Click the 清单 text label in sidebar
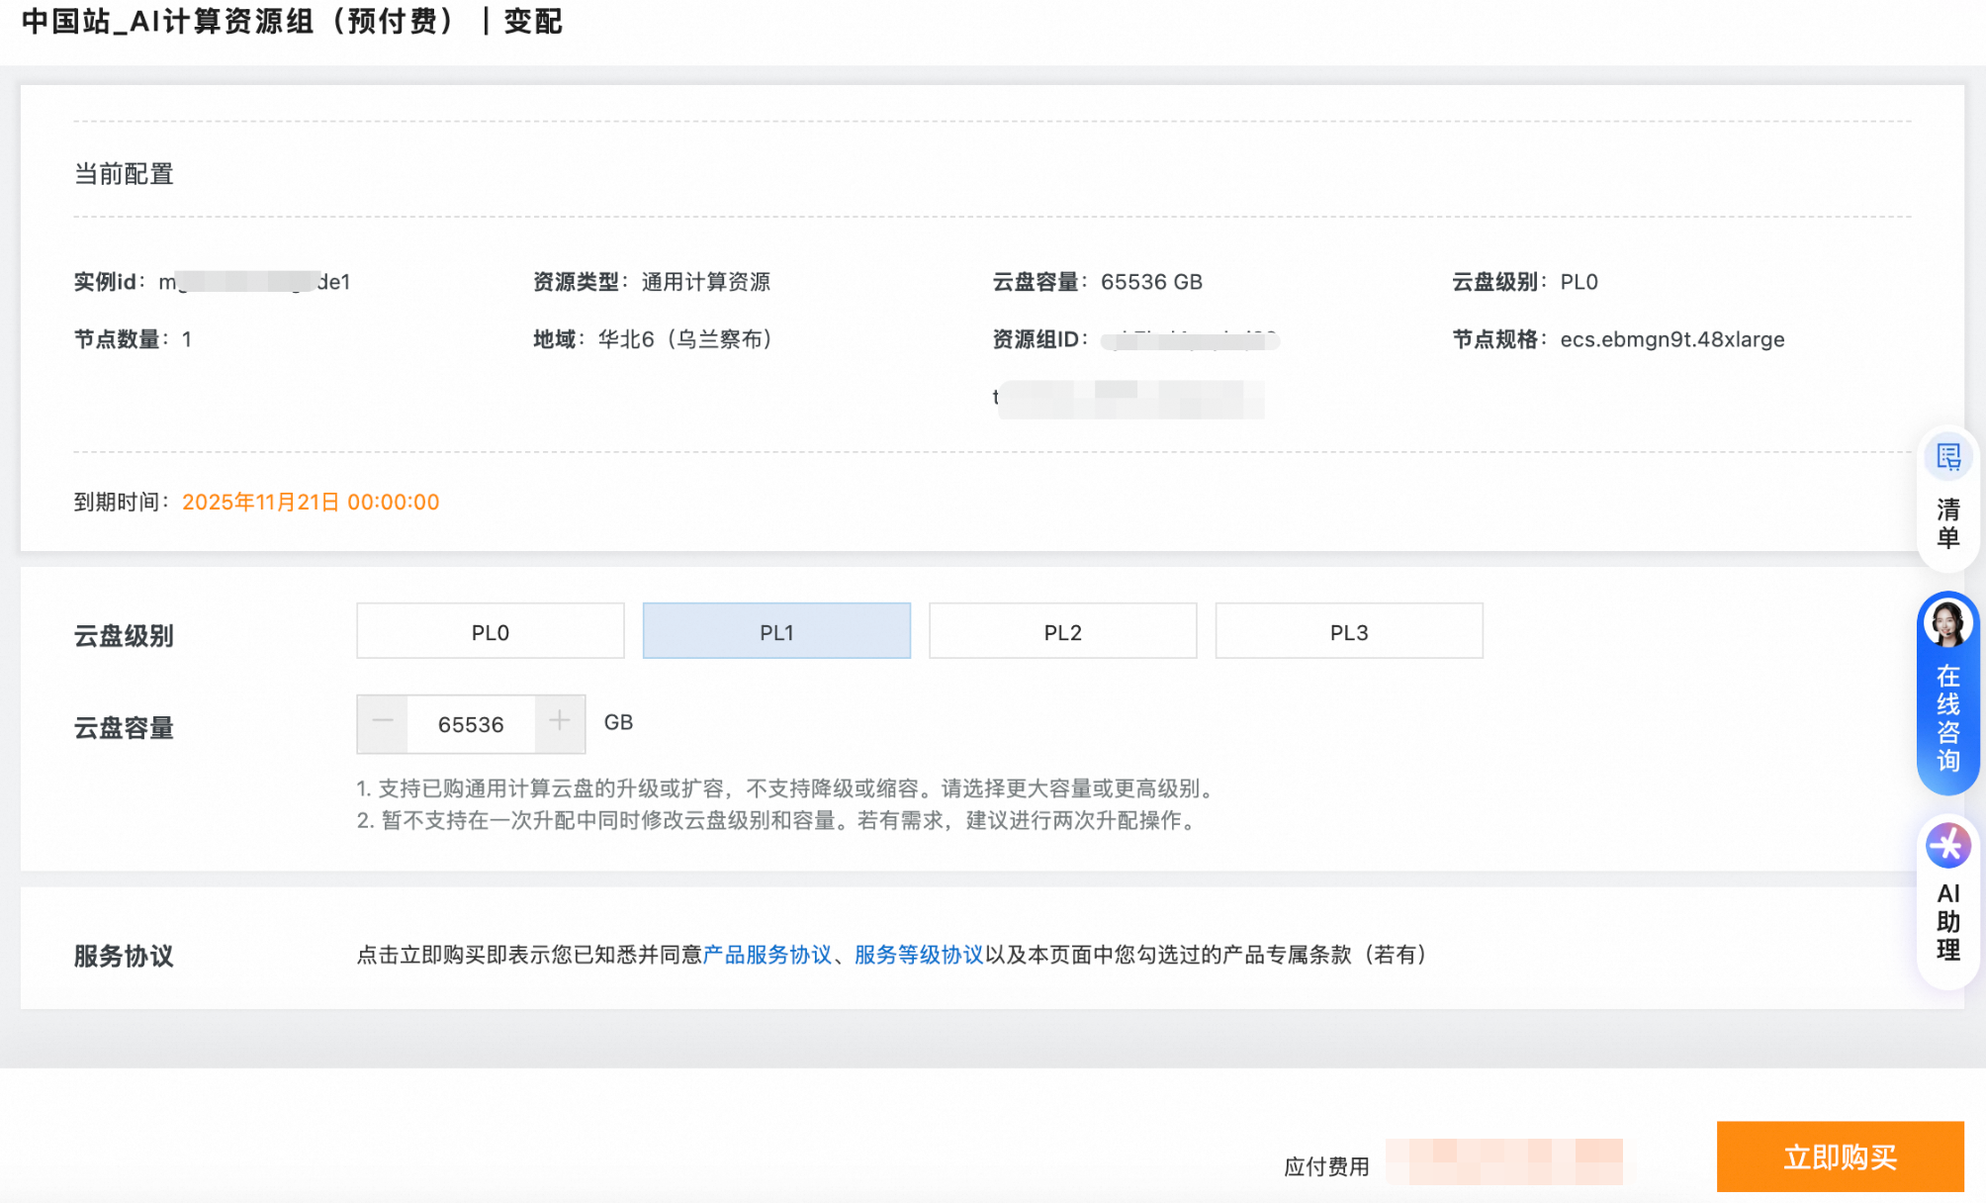The height and width of the screenshot is (1203, 1986). click(1947, 524)
